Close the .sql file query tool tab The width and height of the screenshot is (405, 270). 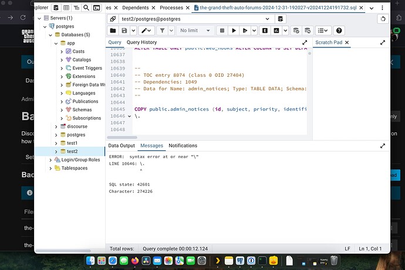[x=361, y=8]
